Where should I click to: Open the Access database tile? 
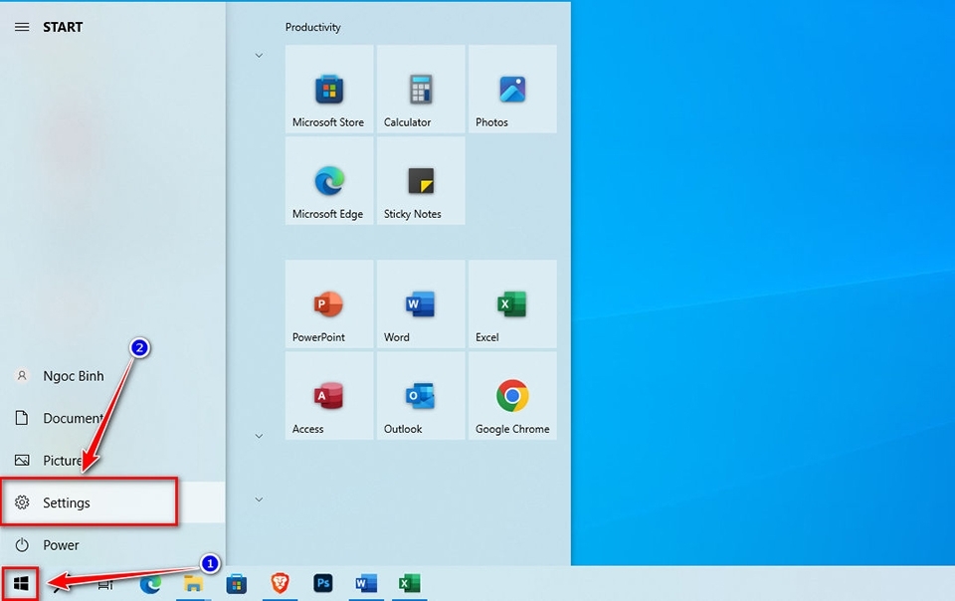pyautogui.click(x=329, y=396)
